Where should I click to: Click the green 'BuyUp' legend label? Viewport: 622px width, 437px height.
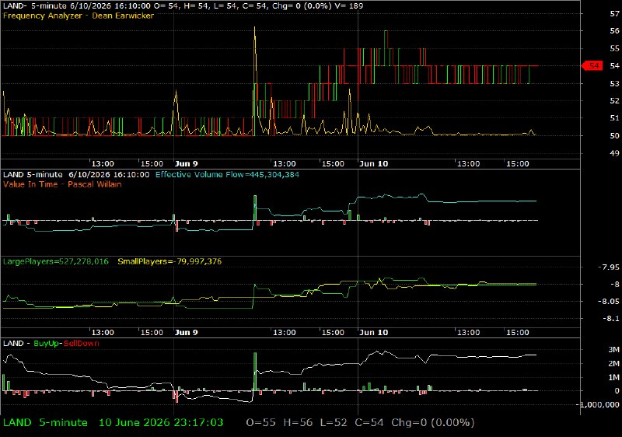tap(47, 344)
